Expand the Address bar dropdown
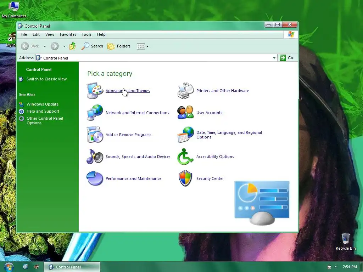The image size is (363, 272). [x=274, y=58]
